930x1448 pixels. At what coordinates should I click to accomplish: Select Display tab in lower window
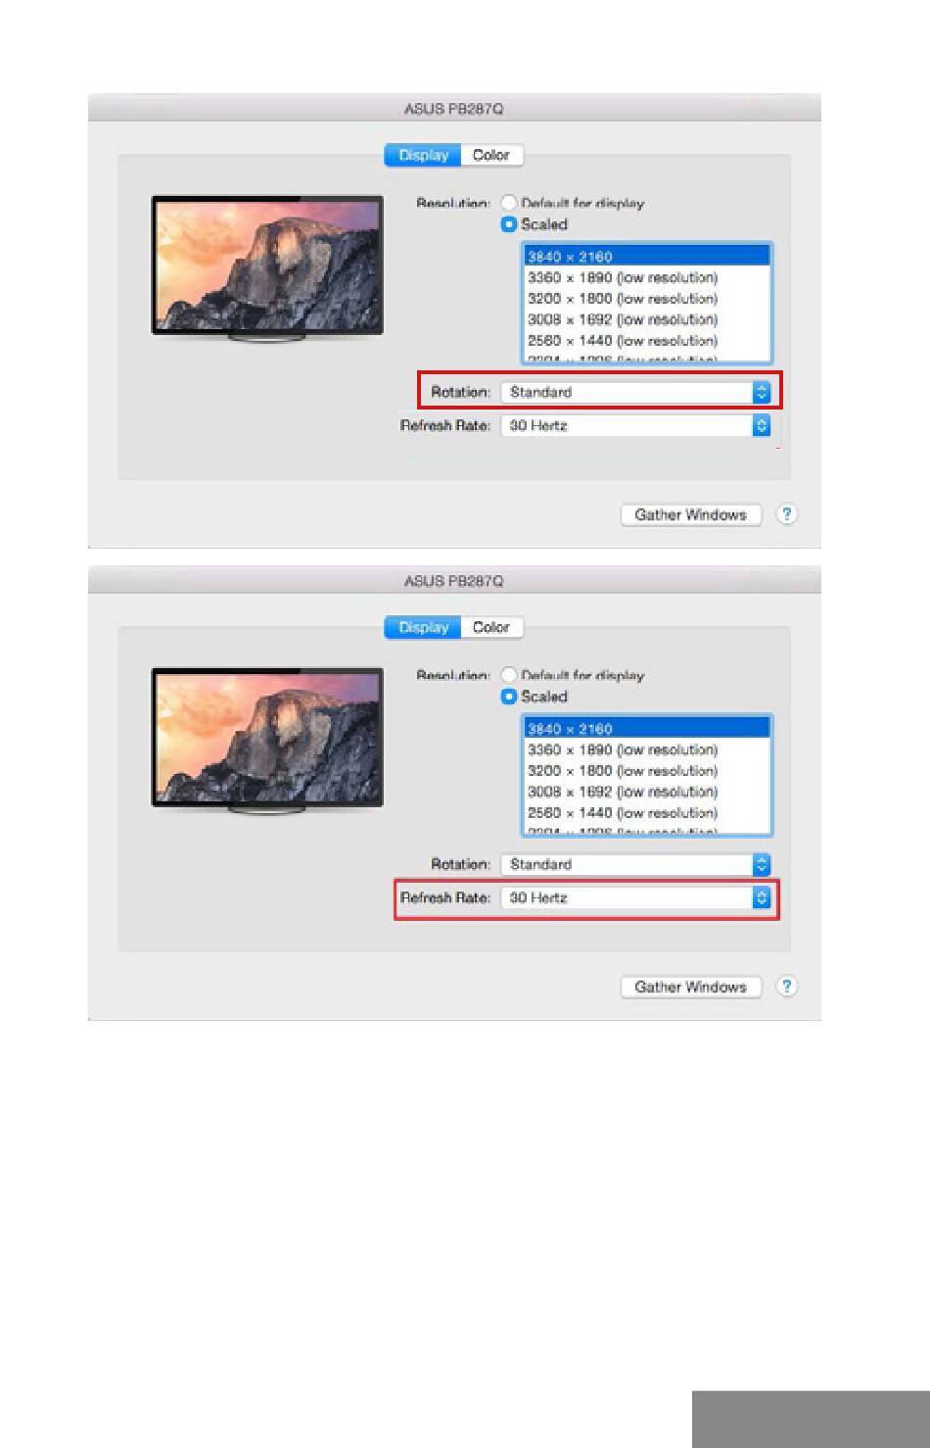423,627
